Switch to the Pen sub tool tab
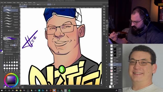This screenshot has height=92, width=163. click(7, 8)
